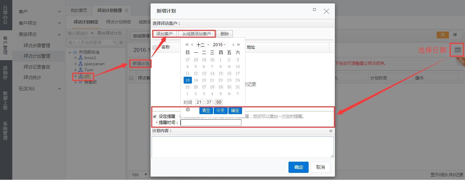Go to previous year in calendar
Image resolution: width=465 pixels, height=180 pixels.
point(187,45)
